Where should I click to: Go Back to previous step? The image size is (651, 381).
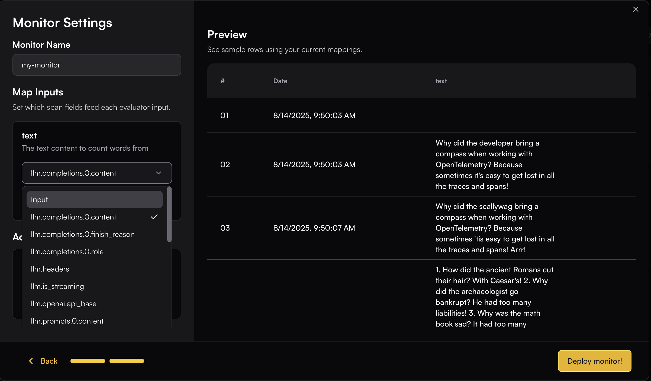pyautogui.click(x=49, y=361)
